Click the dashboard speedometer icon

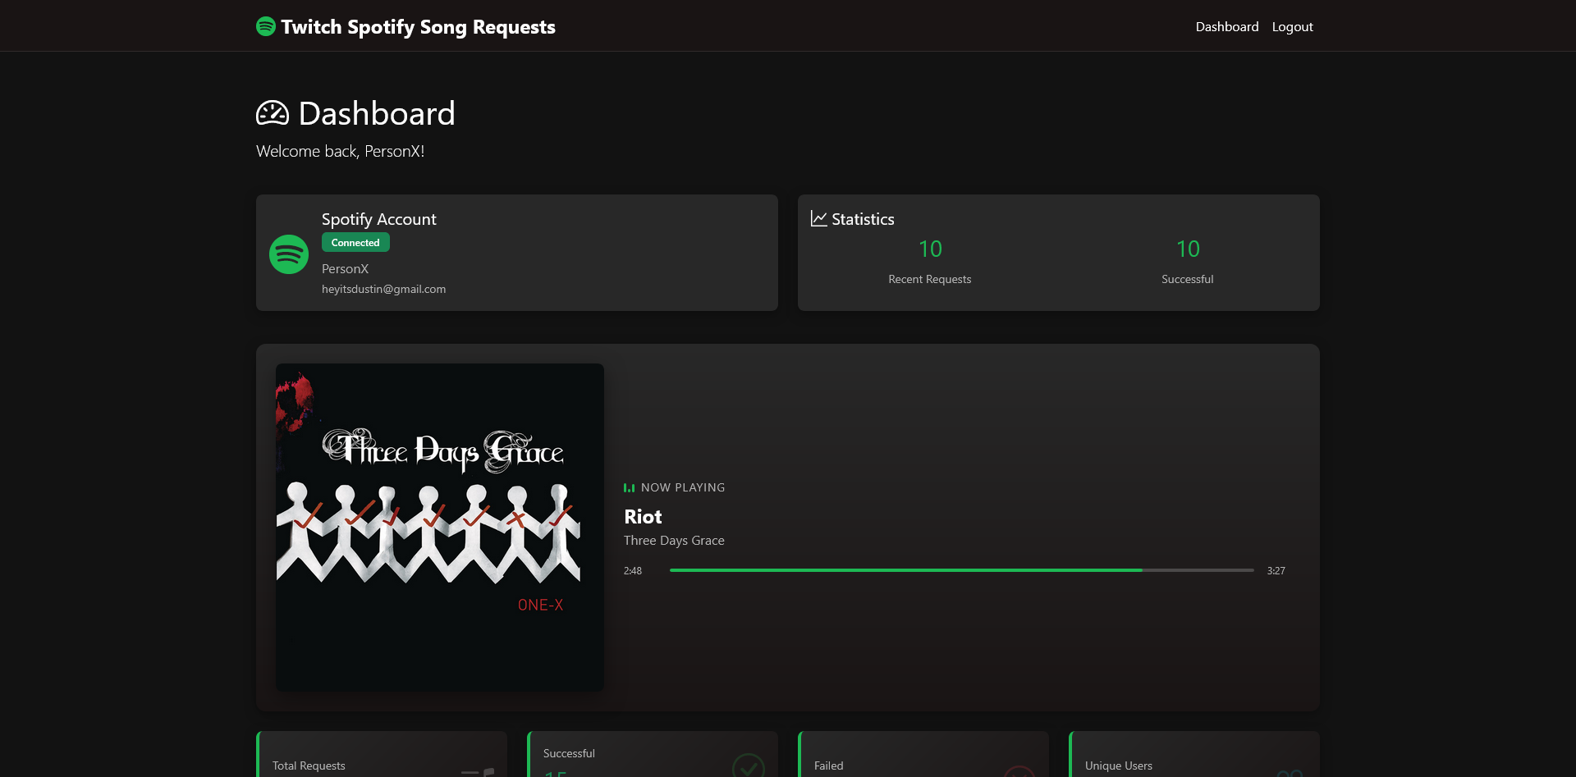pos(273,113)
